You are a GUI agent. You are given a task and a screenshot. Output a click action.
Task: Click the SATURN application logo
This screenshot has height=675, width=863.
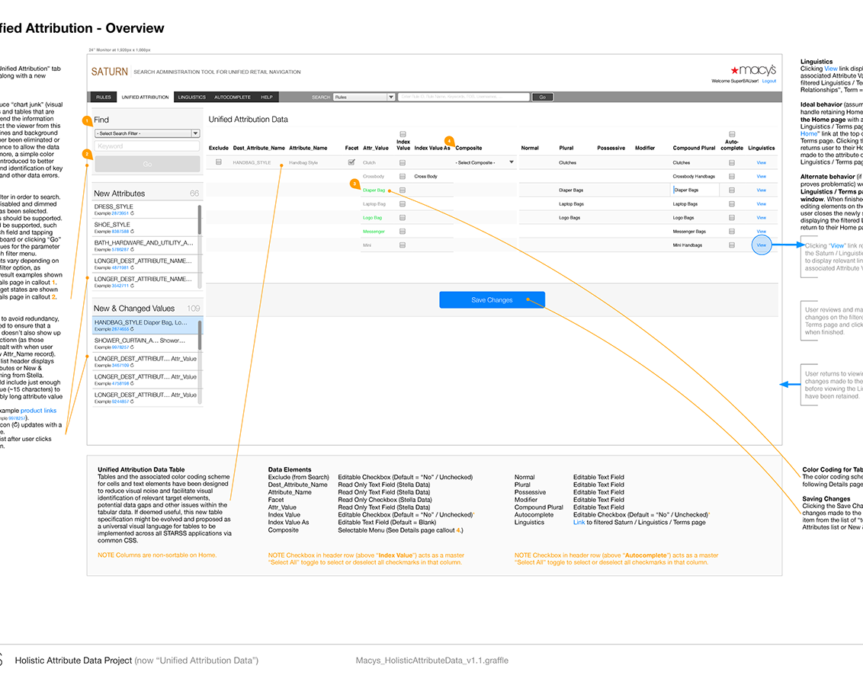tap(110, 72)
